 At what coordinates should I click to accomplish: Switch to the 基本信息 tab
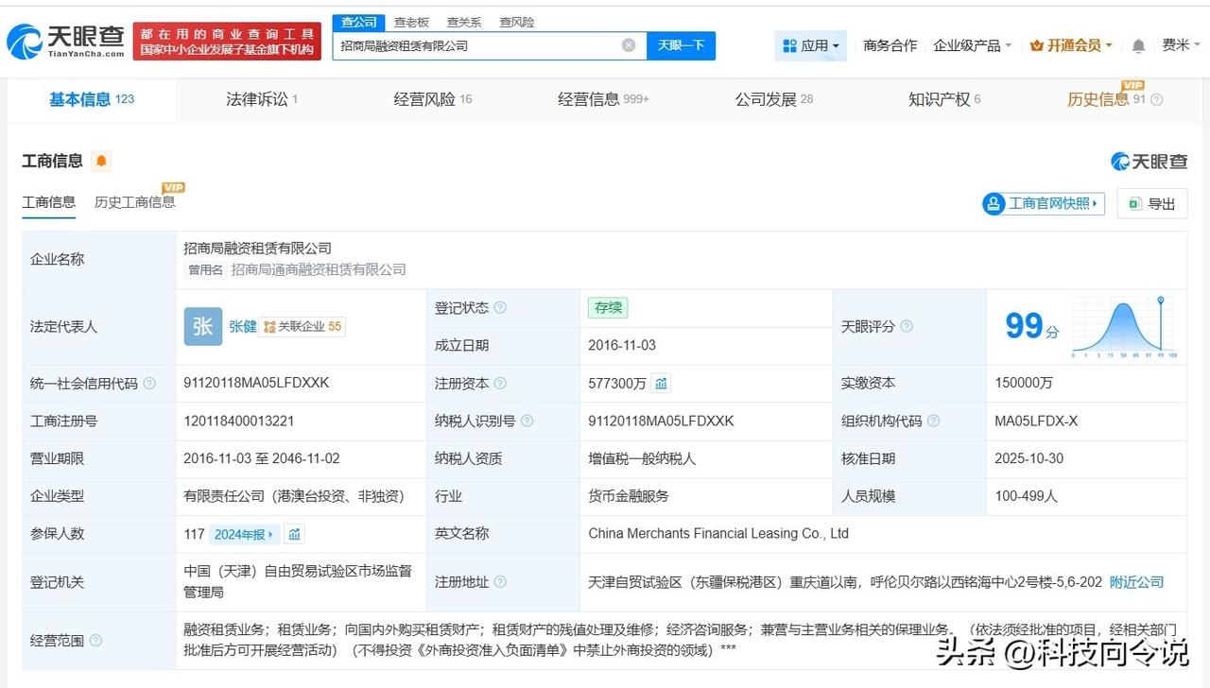coord(92,99)
